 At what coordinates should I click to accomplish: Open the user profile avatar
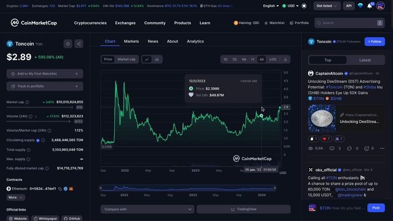pyautogui.click(x=381, y=6)
